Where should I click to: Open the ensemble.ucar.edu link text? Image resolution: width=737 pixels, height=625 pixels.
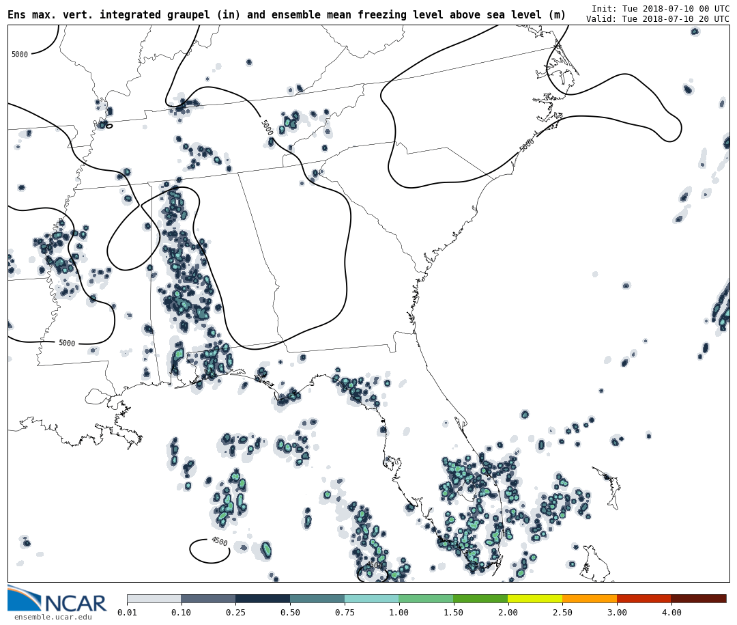(53, 617)
